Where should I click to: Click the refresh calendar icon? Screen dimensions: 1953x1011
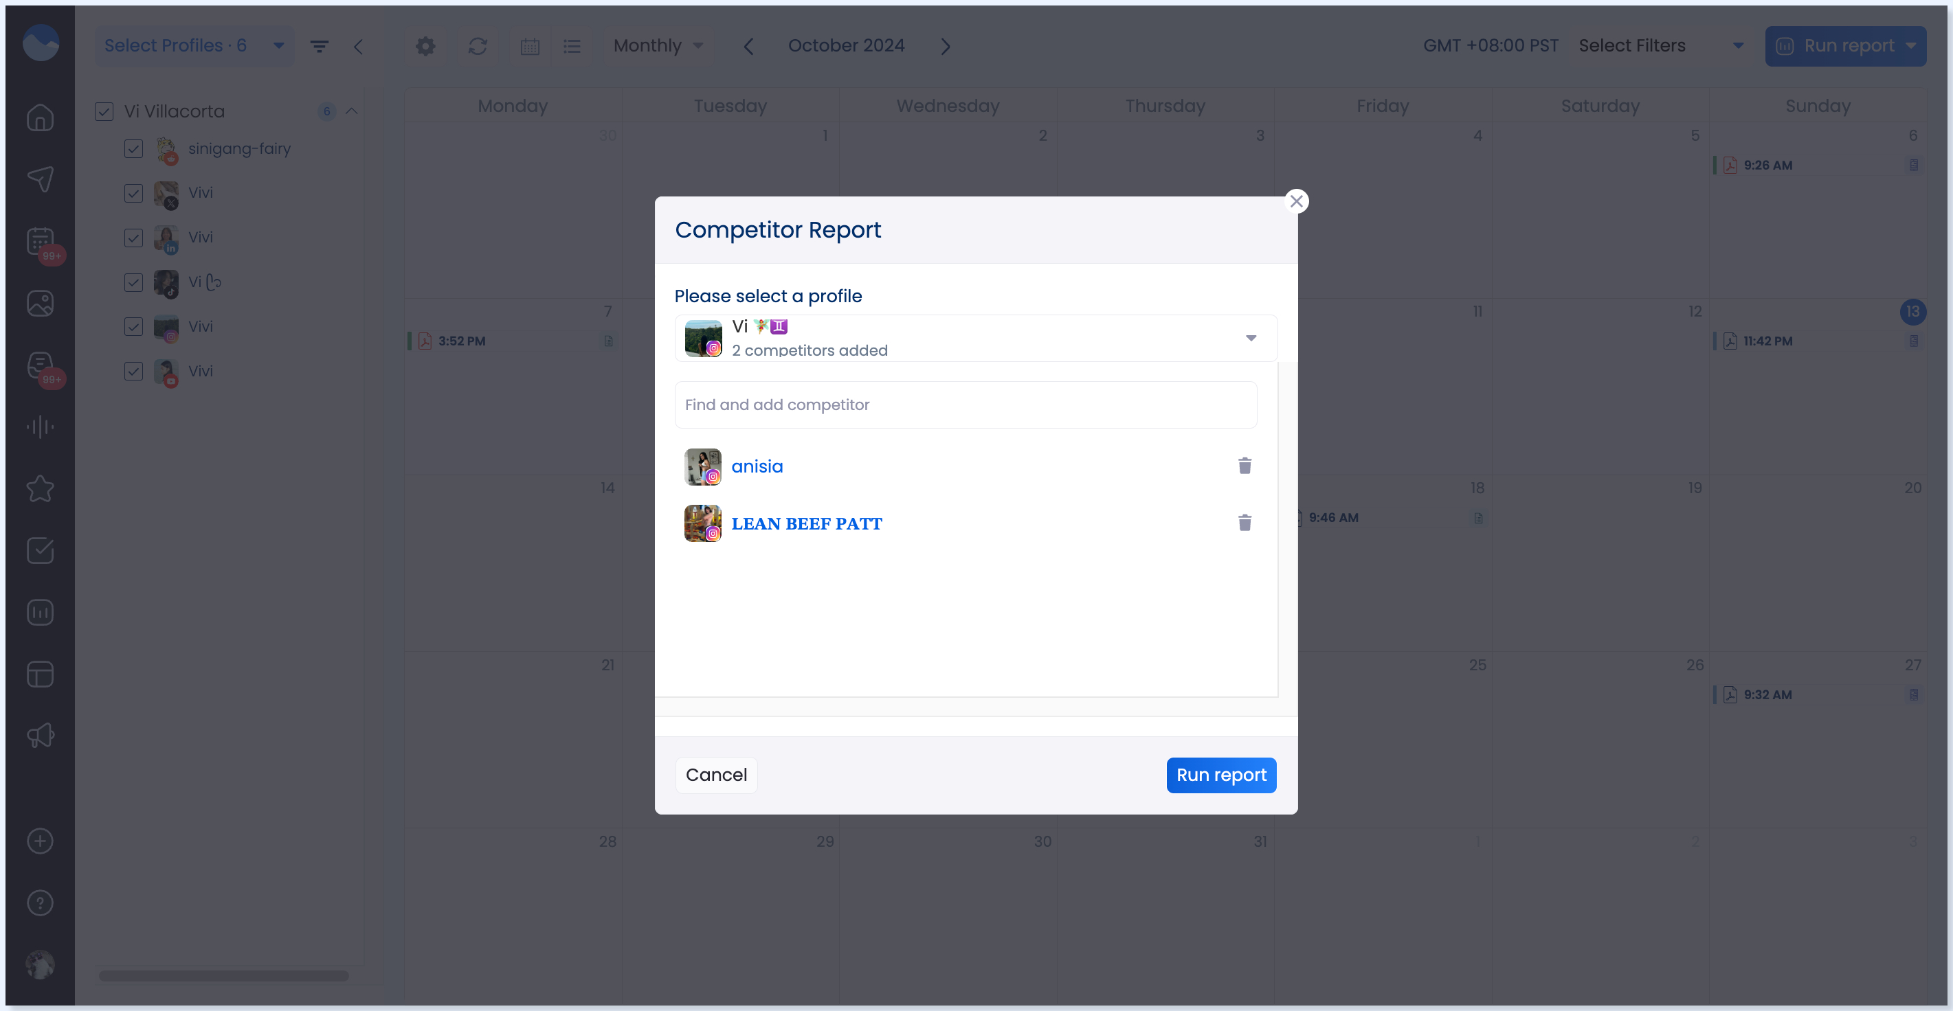478,46
